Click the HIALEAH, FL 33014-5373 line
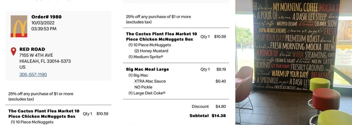Screen dimensions: 352x125 (x=45, y=61)
